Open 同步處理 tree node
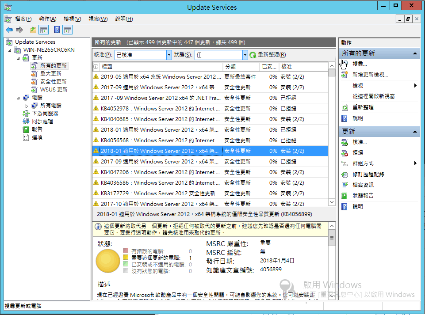 [42, 121]
